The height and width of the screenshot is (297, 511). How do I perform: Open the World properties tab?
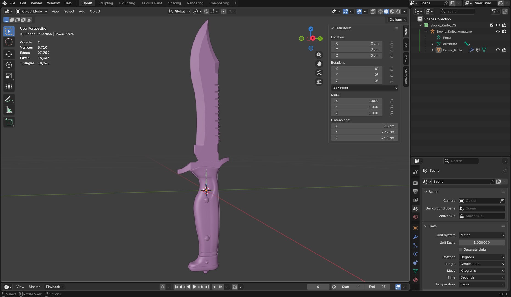click(x=415, y=217)
